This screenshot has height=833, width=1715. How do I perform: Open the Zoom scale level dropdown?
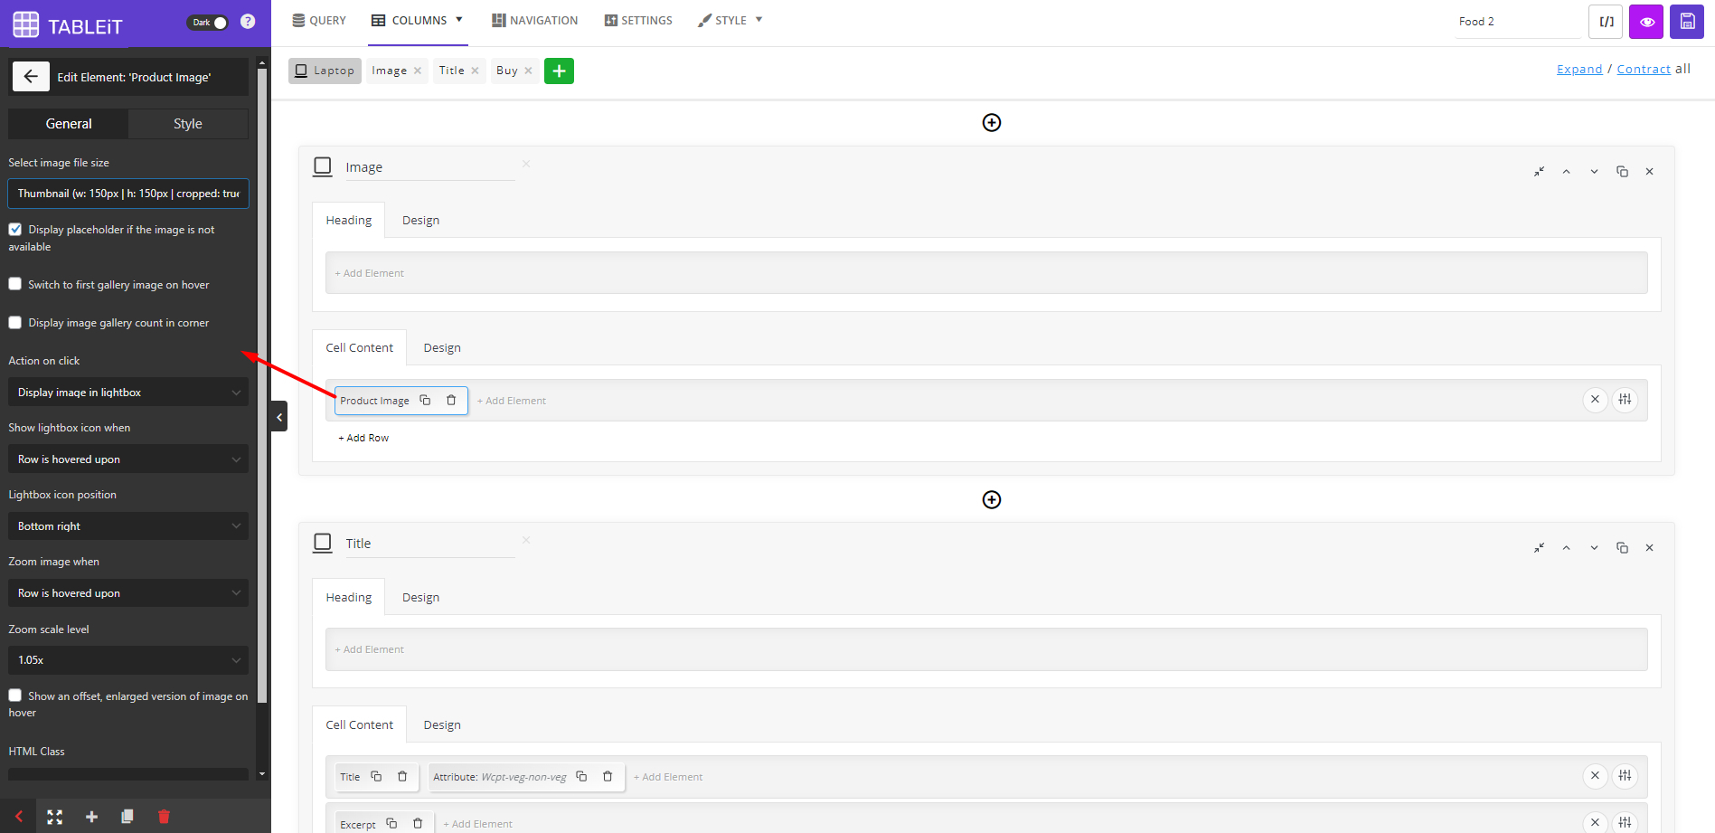(128, 660)
